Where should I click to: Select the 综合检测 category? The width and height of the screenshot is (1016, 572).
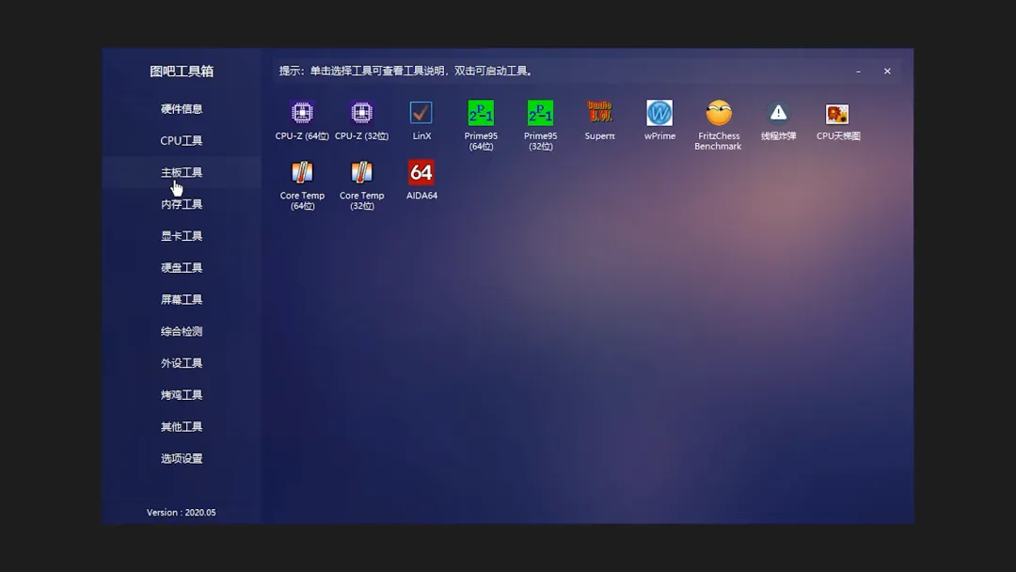pyautogui.click(x=181, y=330)
